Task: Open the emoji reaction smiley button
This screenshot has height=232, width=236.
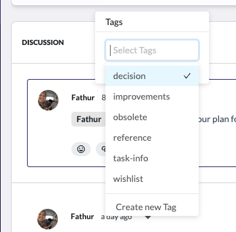Action: click(x=81, y=149)
